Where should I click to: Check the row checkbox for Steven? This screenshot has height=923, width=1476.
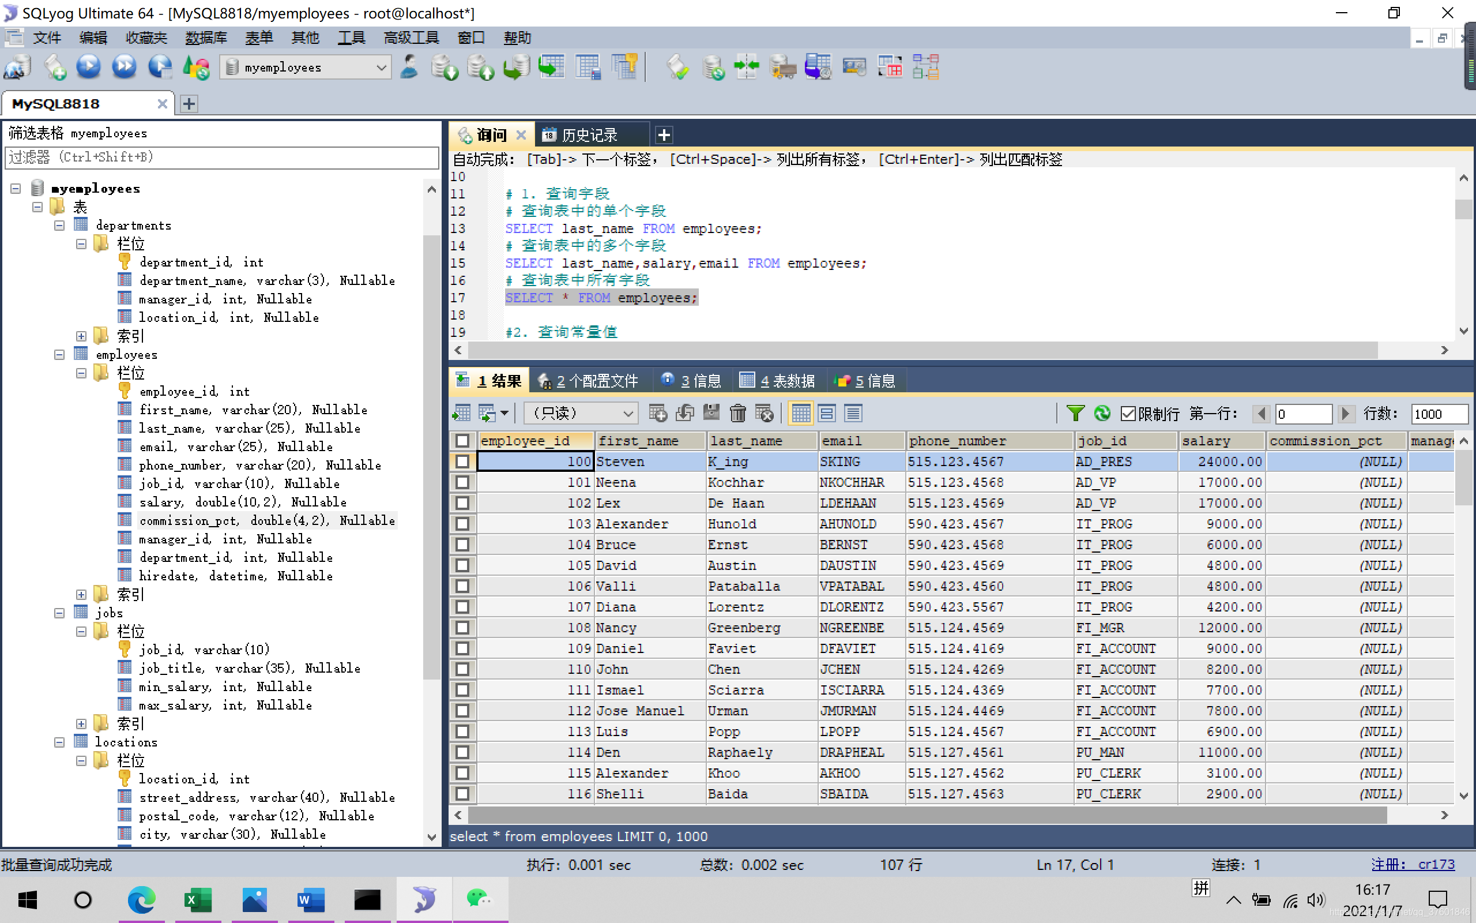pyautogui.click(x=462, y=461)
